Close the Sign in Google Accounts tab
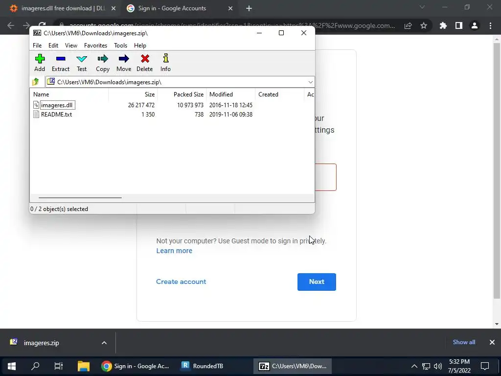The height and width of the screenshot is (376, 501). click(230, 8)
